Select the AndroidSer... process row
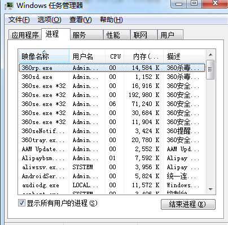The image size is (228, 225). [112, 176]
